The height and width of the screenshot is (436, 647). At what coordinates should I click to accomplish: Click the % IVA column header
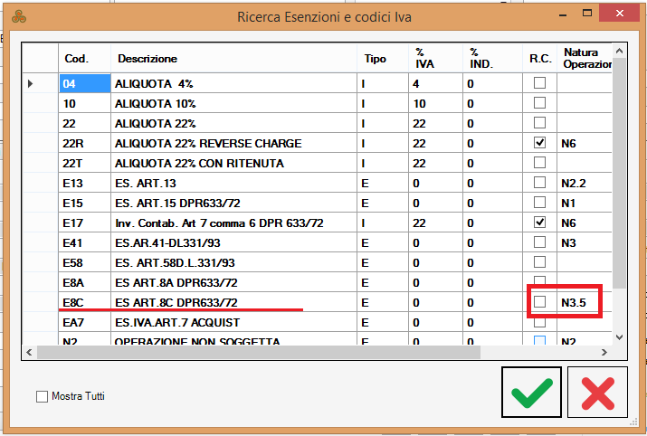425,59
